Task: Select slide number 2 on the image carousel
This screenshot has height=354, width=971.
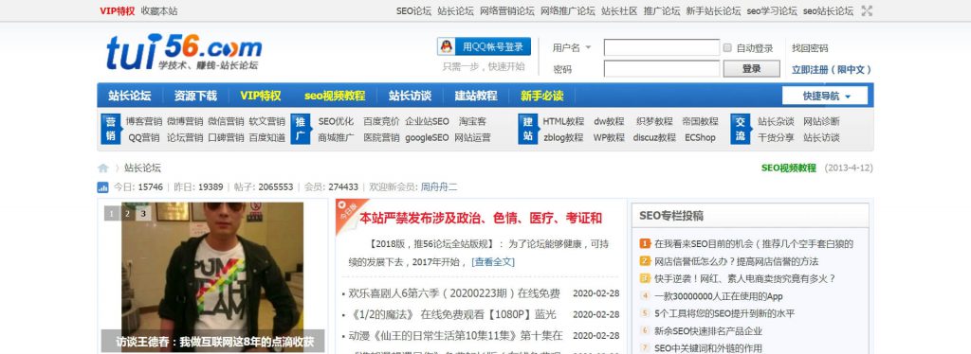Action: click(x=128, y=214)
